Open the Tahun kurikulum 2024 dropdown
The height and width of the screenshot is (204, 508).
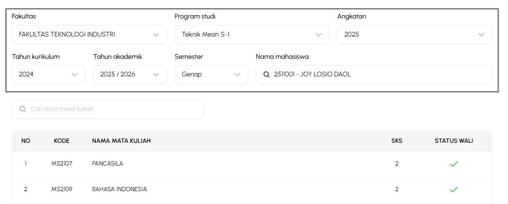point(48,74)
